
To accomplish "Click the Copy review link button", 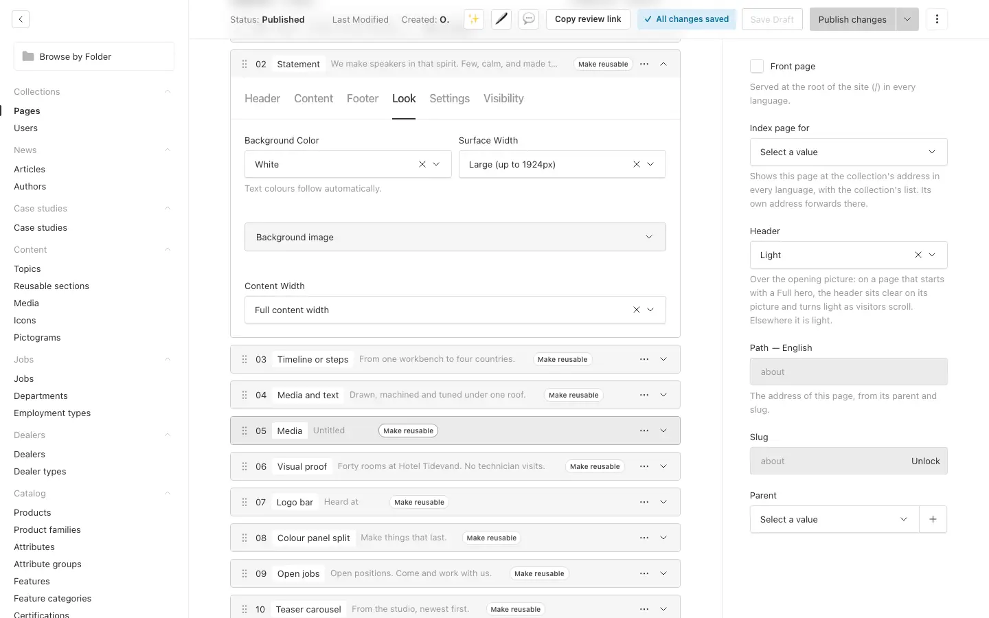I will (x=588, y=19).
